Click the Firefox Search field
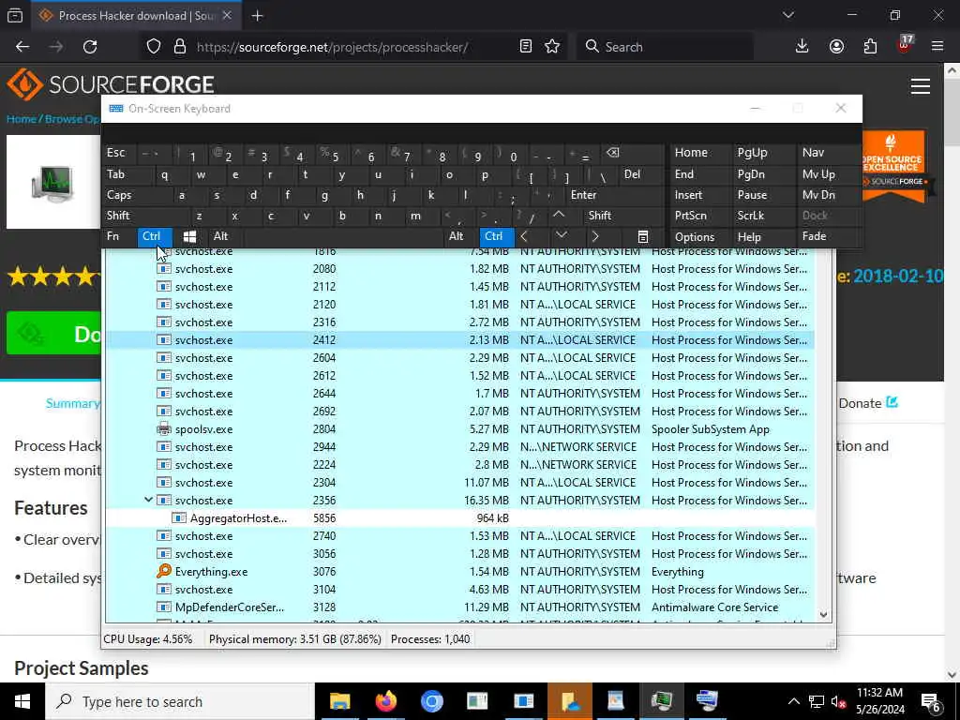Viewport: 960px width, 720px height. click(x=665, y=47)
